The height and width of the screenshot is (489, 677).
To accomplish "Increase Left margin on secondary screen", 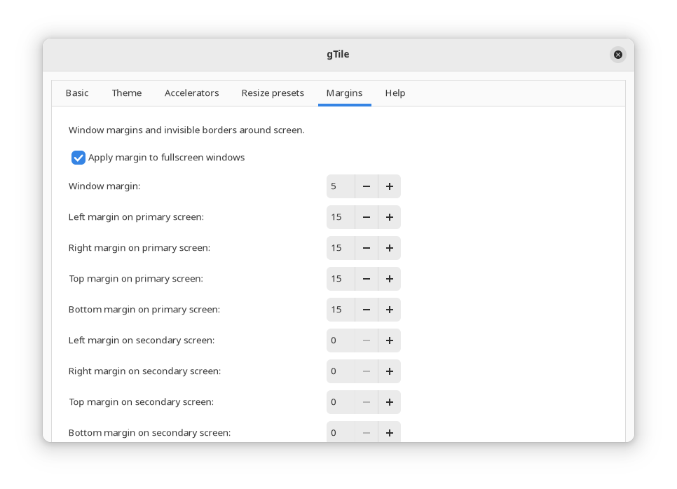I will (389, 340).
